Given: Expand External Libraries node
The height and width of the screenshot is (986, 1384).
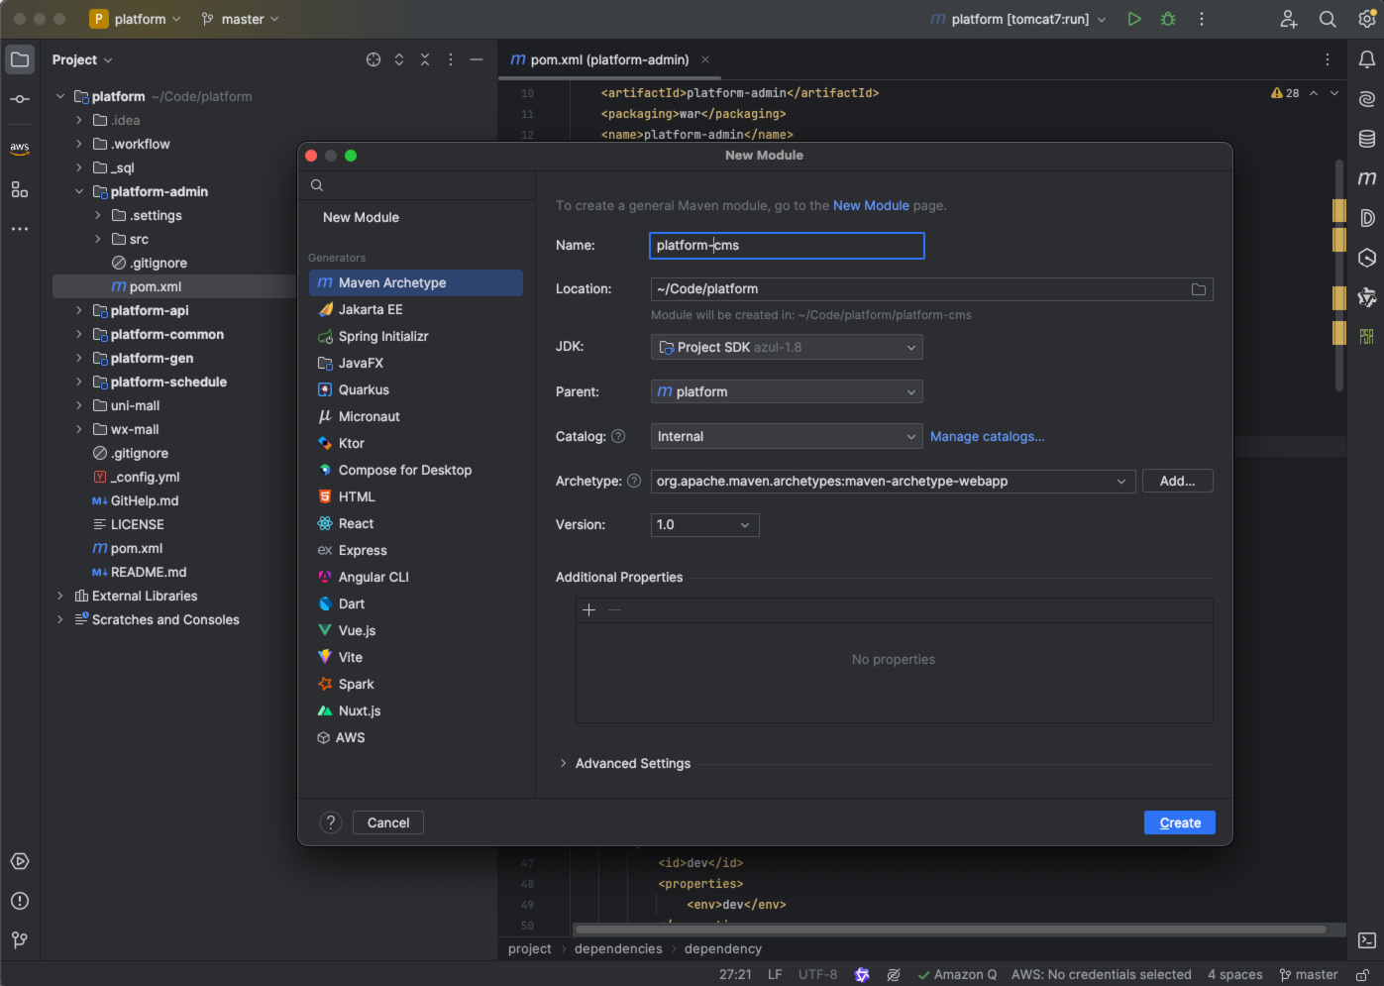Looking at the screenshot, I should click(x=60, y=596).
